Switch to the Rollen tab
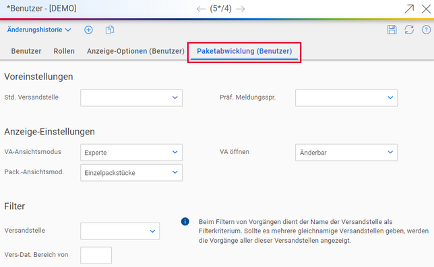Image resolution: width=434 pixels, height=267 pixels. pos(64,51)
